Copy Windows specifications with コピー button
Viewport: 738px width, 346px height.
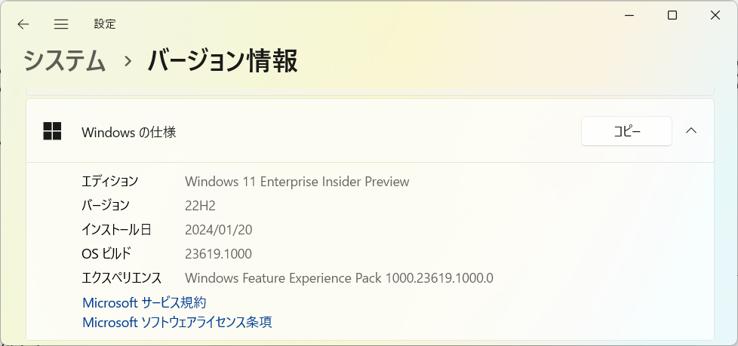[626, 131]
